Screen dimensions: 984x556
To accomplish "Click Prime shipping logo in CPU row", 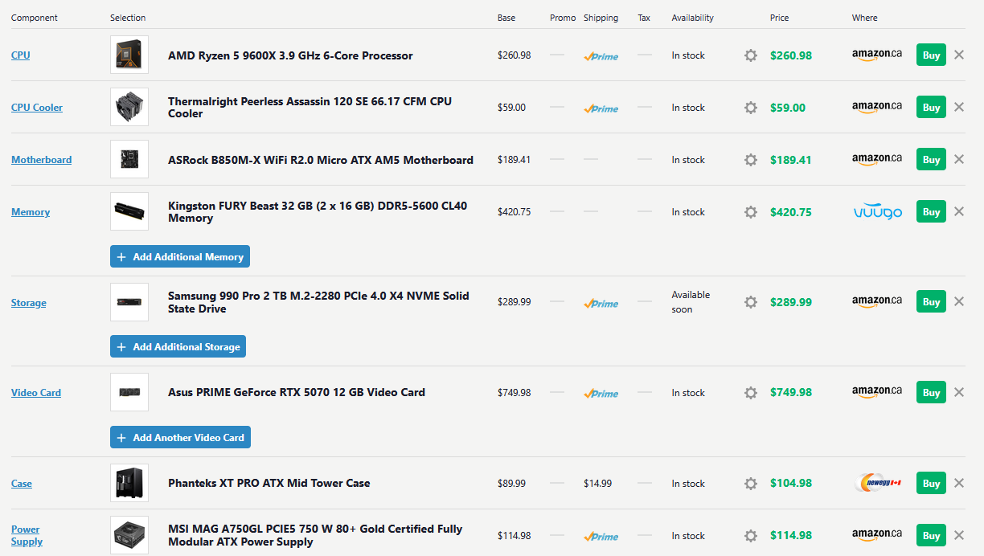I will click(x=601, y=56).
